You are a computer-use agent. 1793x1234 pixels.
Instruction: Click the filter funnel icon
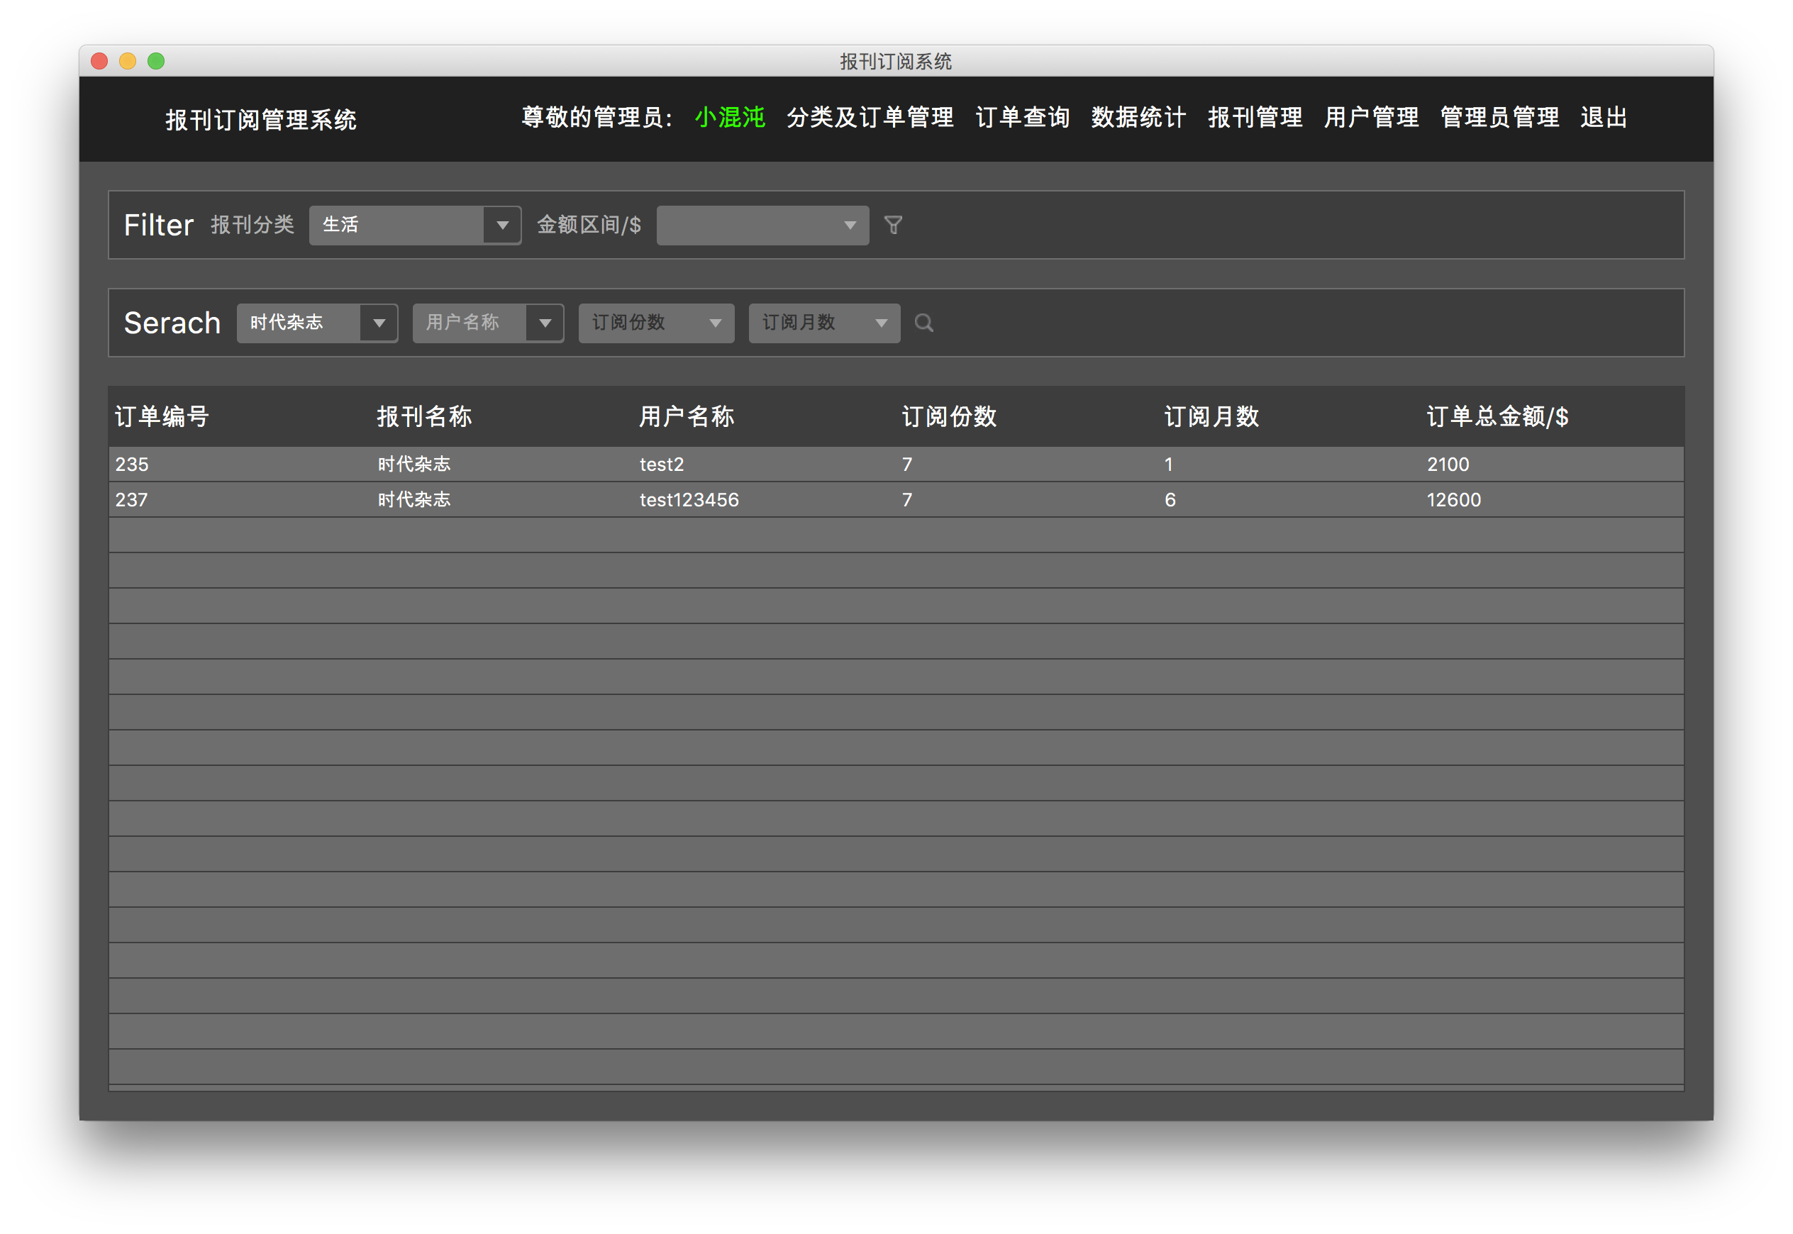click(893, 225)
